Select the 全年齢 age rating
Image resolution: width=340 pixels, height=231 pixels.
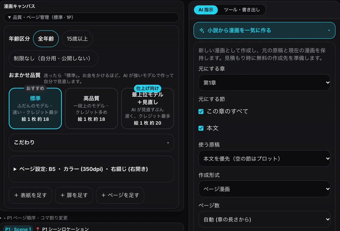click(x=46, y=39)
